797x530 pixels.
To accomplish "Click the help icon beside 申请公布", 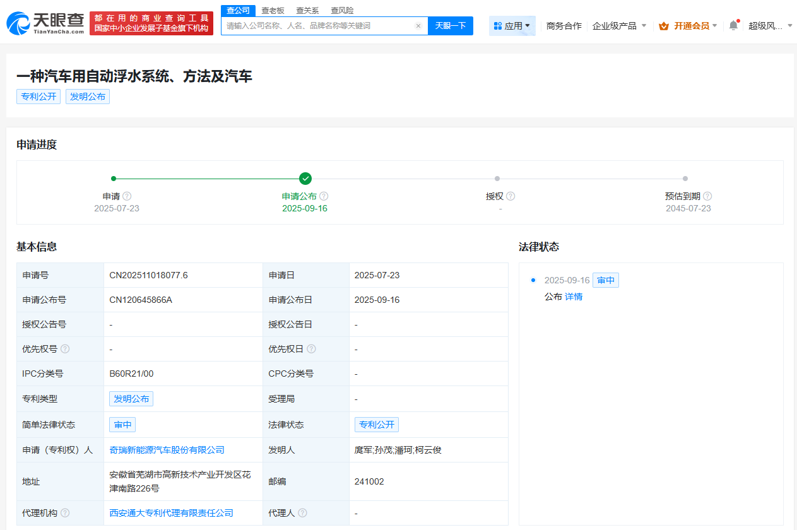I will [x=324, y=196].
